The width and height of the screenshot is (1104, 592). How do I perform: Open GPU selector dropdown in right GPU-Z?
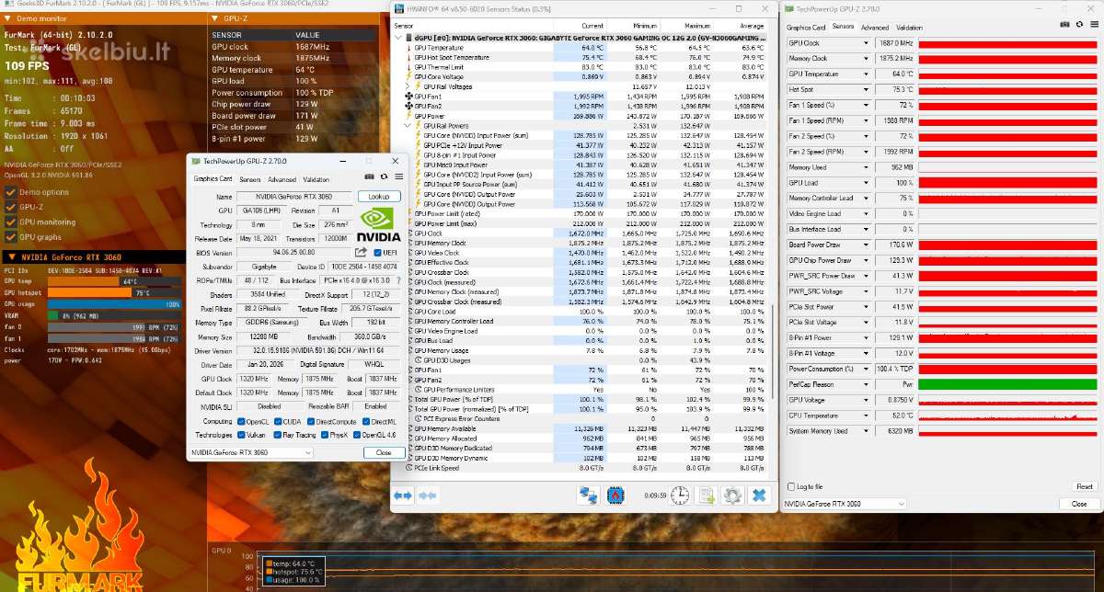pyautogui.click(x=845, y=504)
